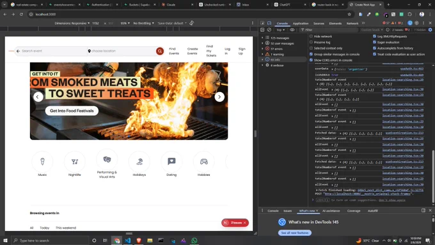Show more DevTools tabs chevron

coord(363,23)
